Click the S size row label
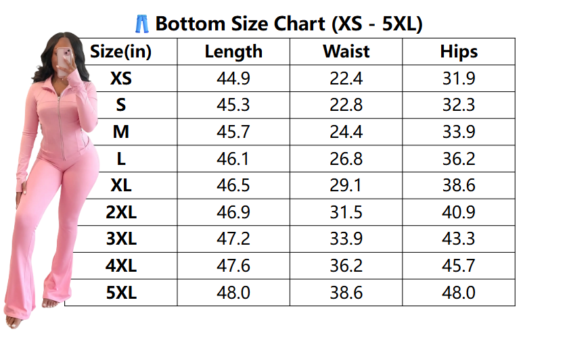 pyautogui.click(x=121, y=105)
